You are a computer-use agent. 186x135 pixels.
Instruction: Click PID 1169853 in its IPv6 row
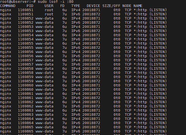[x=26, y=31]
